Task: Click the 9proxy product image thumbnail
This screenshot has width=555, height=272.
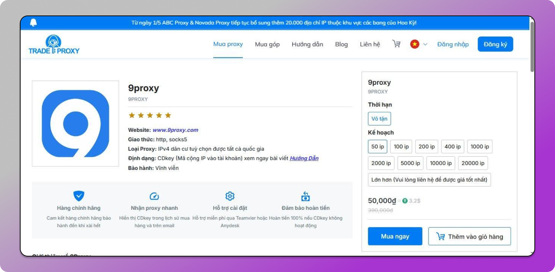Action: 75,124
